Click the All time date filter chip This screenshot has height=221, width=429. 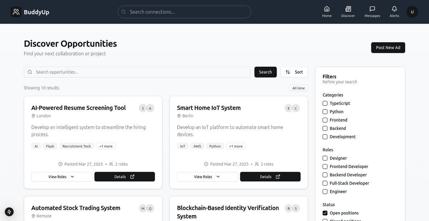298,88
